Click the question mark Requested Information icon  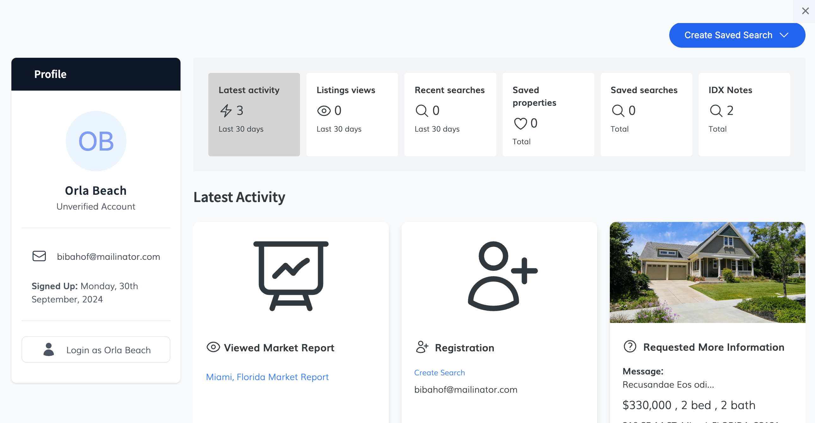point(630,347)
